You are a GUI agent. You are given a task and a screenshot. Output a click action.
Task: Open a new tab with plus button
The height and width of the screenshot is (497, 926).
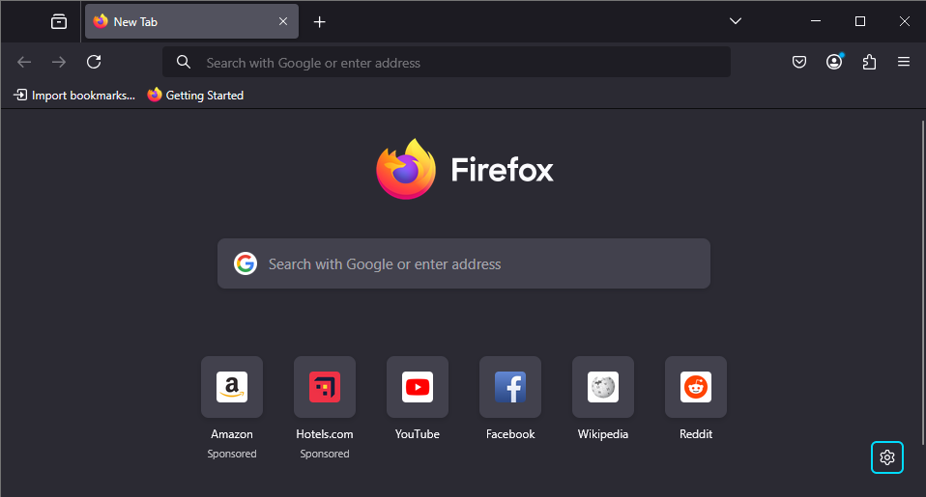pos(320,22)
